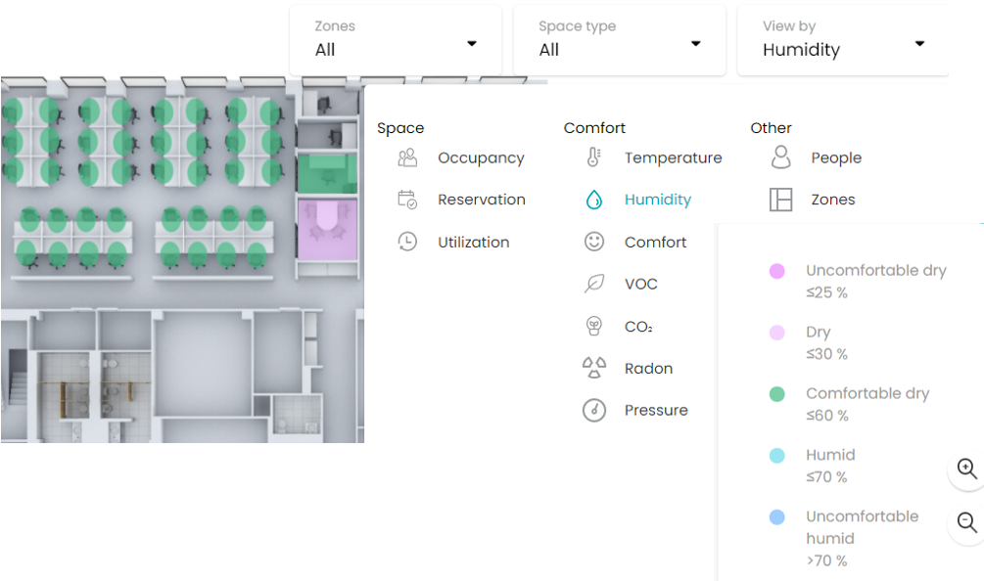
Task: Select the People view option
Action: point(836,157)
